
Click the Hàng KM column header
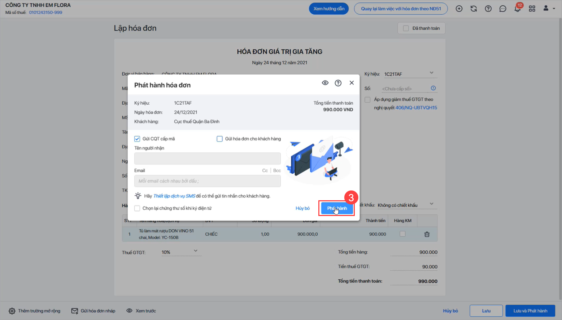tap(402, 221)
